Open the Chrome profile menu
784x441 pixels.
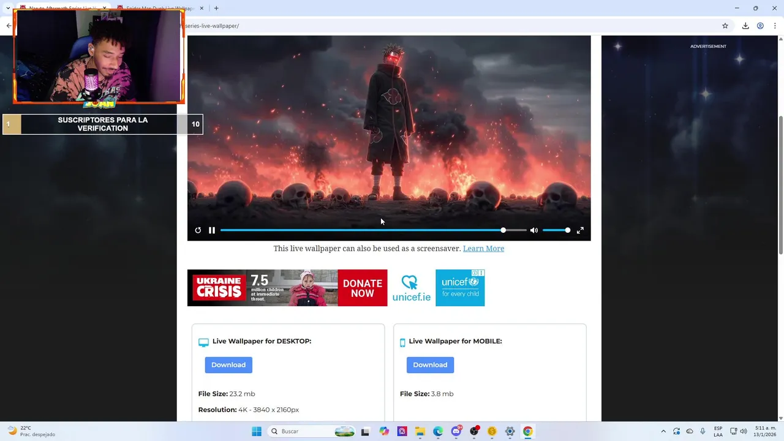[x=760, y=26]
